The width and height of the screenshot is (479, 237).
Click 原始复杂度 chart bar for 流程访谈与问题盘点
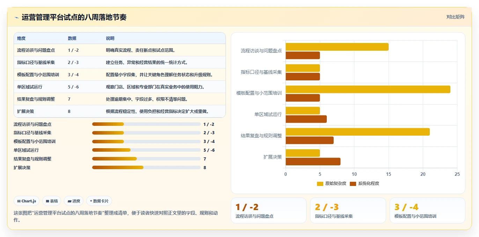(x=337, y=47)
